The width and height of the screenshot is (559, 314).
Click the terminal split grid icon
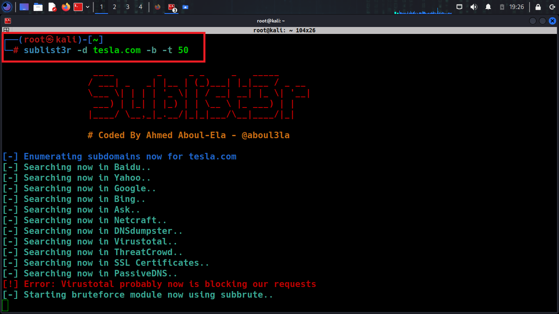pyautogui.click(x=6, y=30)
